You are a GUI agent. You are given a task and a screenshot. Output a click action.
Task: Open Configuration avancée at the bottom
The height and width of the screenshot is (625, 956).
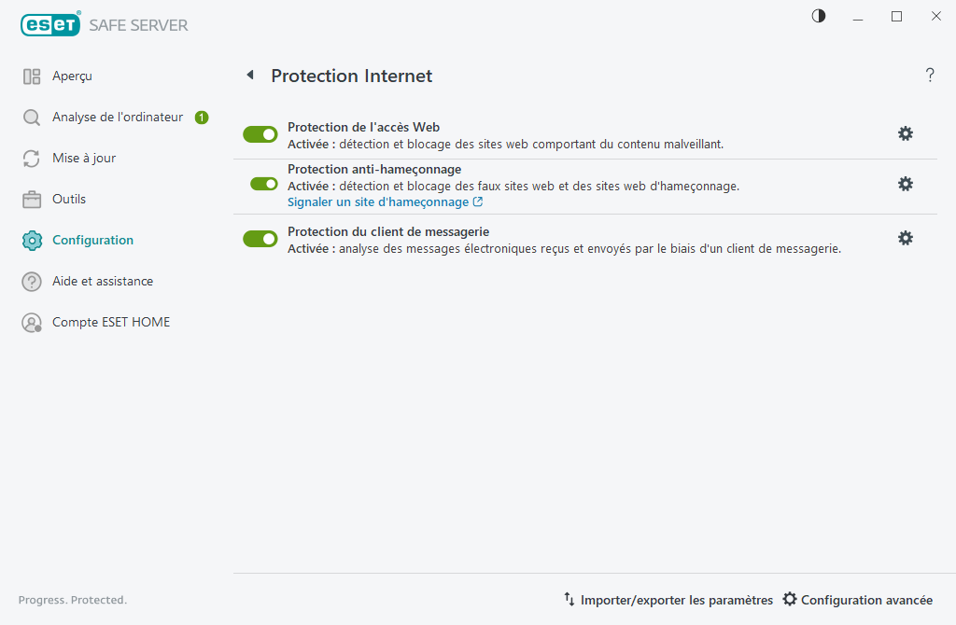(x=857, y=600)
